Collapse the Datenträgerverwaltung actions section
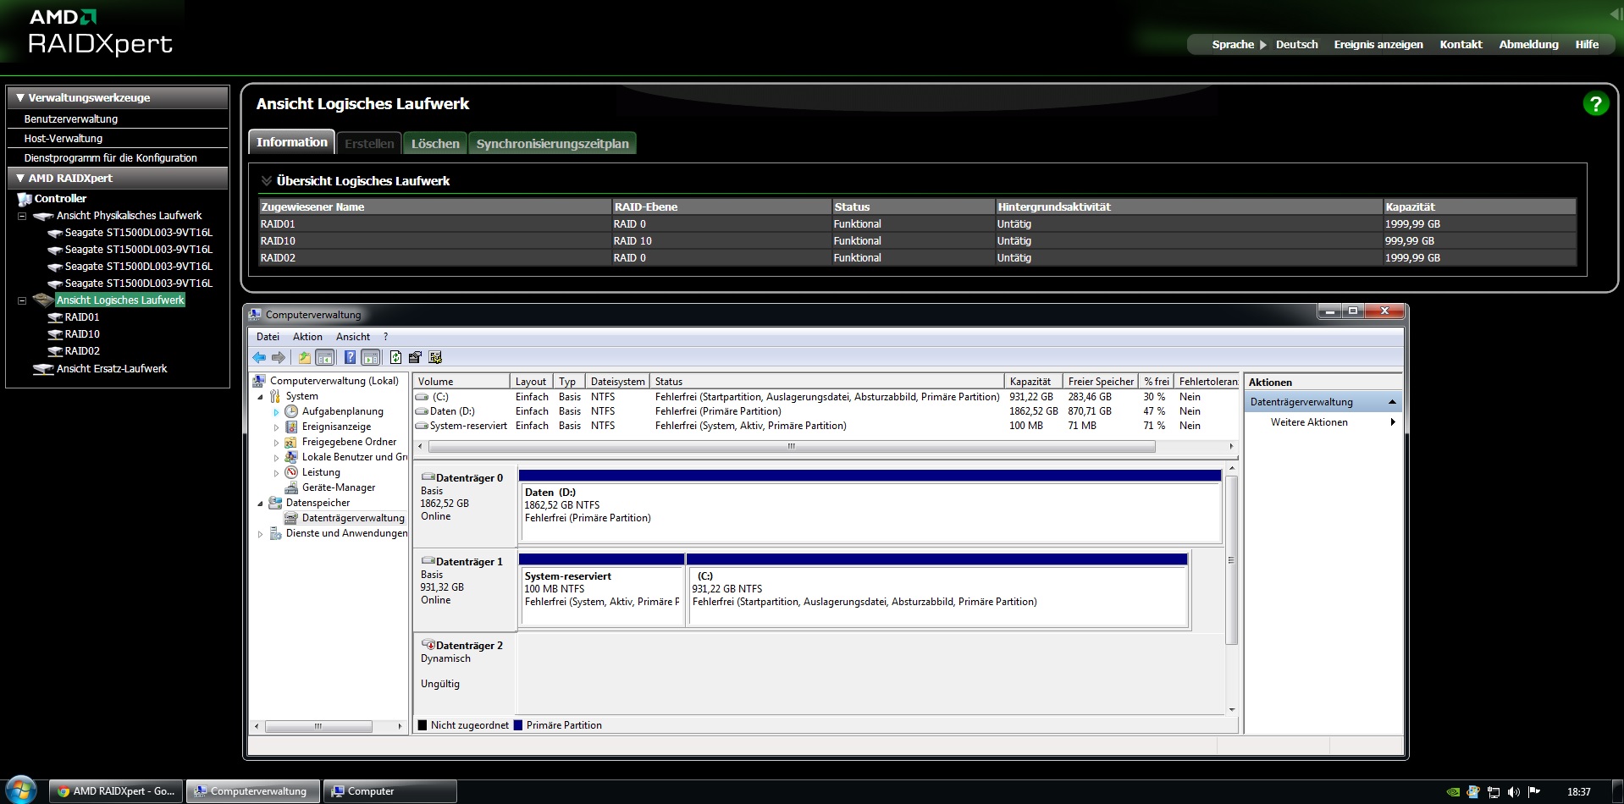The width and height of the screenshot is (1624, 804). [x=1392, y=402]
